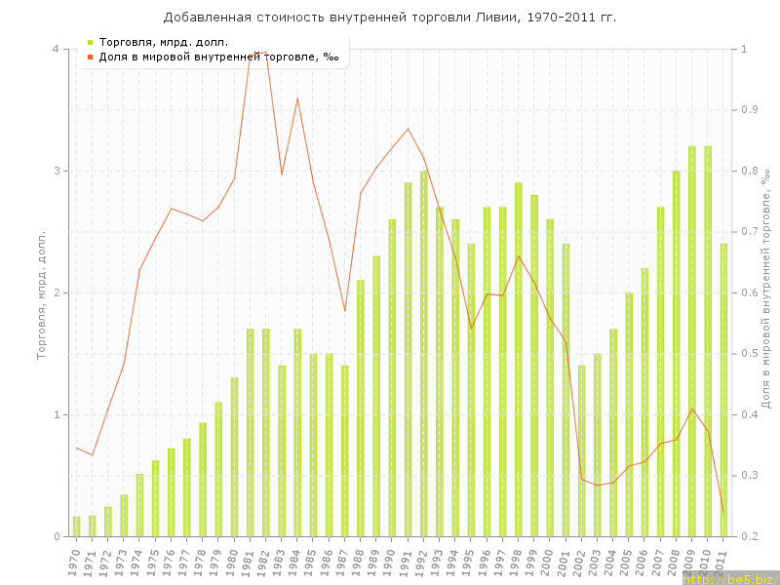Click the right axis tick label 0.5
Viewport: 780px width, 585px height.
tap(750, 354)
